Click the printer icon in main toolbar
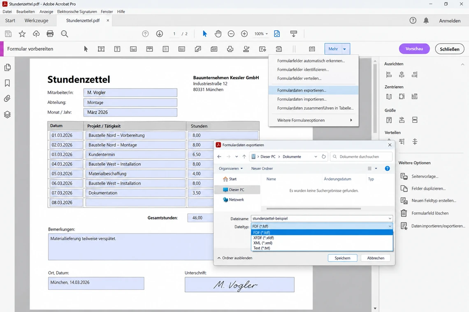This screenshot has width=469, height=312. pyautogui.click(x=50, y=34)
